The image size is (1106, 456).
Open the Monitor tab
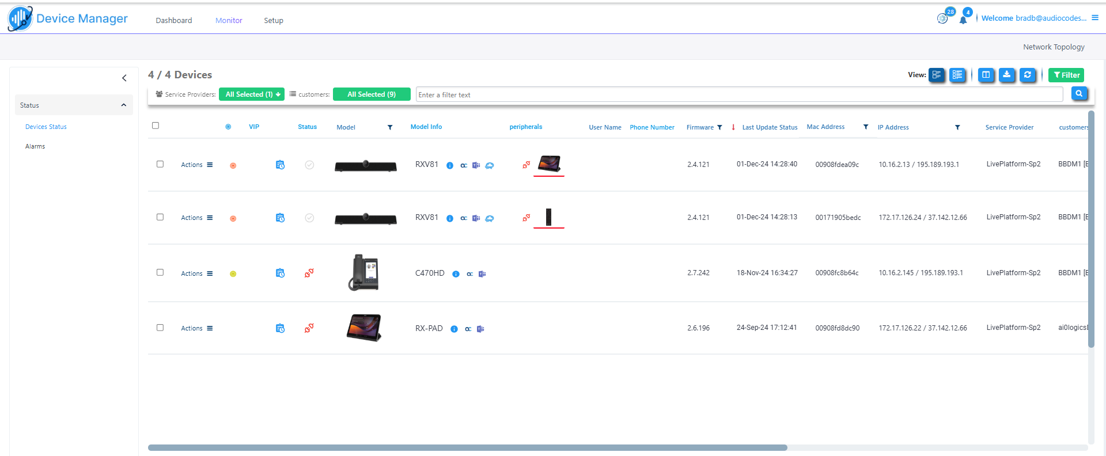pyautogui.click(x=229, y=20)
